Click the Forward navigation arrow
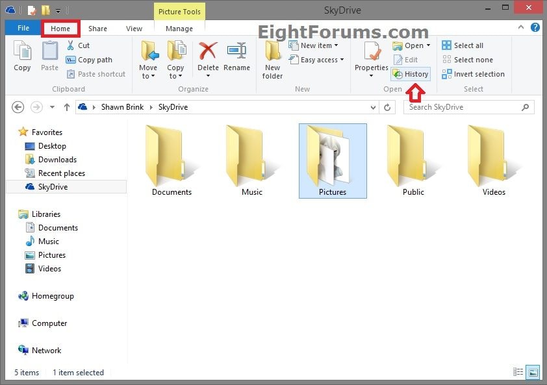 (x=36, y=107)
